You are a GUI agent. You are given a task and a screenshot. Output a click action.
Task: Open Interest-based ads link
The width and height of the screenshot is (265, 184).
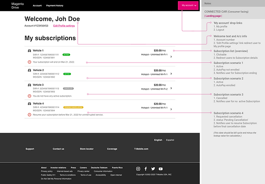[x=65, y=171]
